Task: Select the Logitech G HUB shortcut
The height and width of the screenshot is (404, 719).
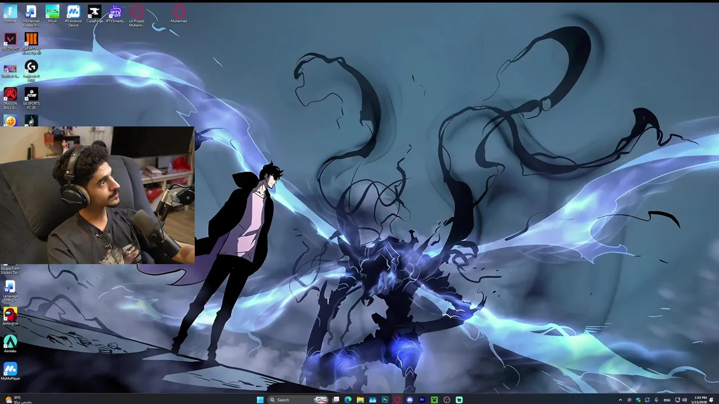Action: point(31,71)
